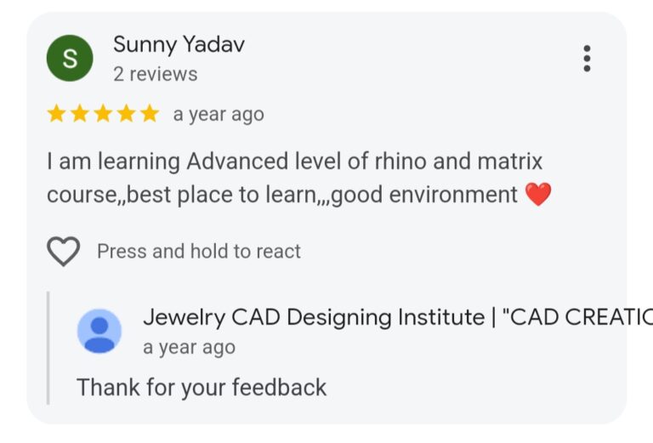Click the second yellow rating star
653x443 pixels.
[80, 114]
